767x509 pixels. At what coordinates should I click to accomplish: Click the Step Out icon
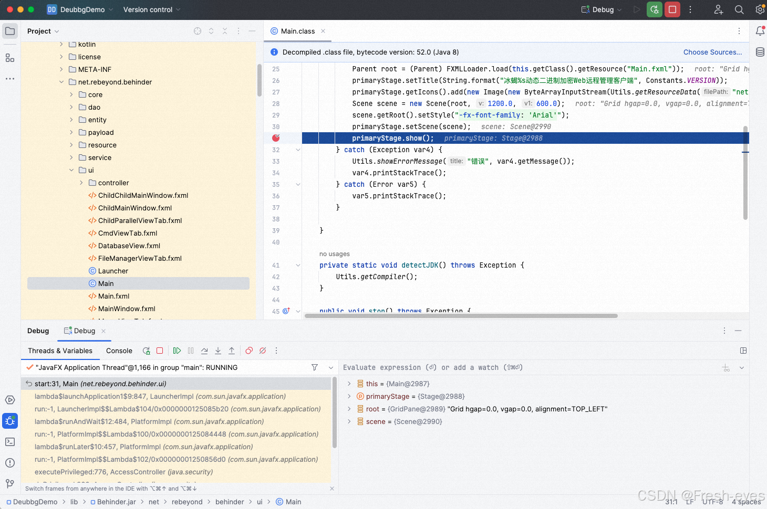pos(232,351)
